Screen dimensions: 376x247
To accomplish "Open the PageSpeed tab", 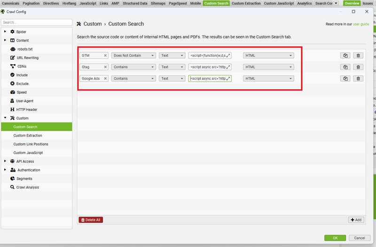I will (x=178, y=3).
